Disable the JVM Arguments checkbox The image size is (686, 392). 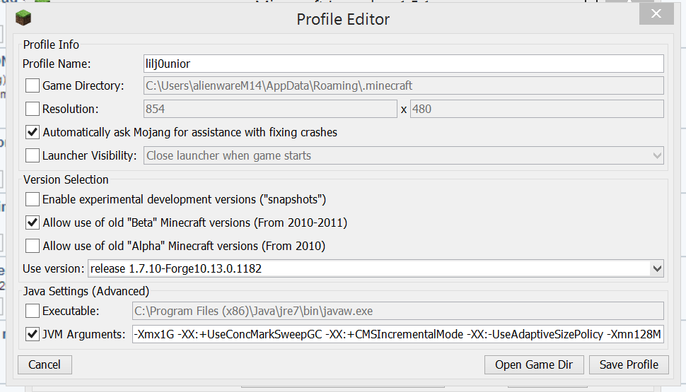coord(33,334)
